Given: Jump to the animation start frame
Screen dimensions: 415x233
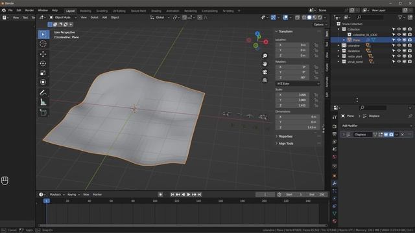Looking at the screenshot, I should coord(172,194).
